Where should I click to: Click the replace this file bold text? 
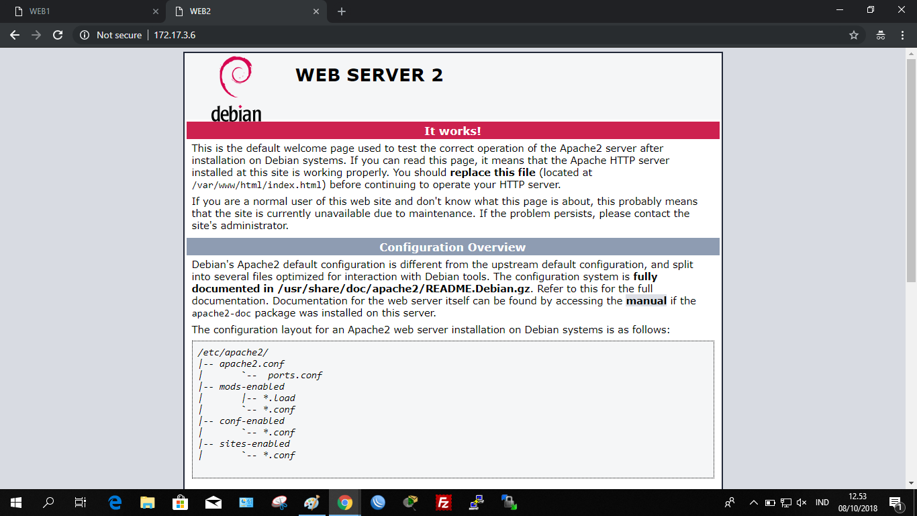pyautogui.click(x=493, y=173)
